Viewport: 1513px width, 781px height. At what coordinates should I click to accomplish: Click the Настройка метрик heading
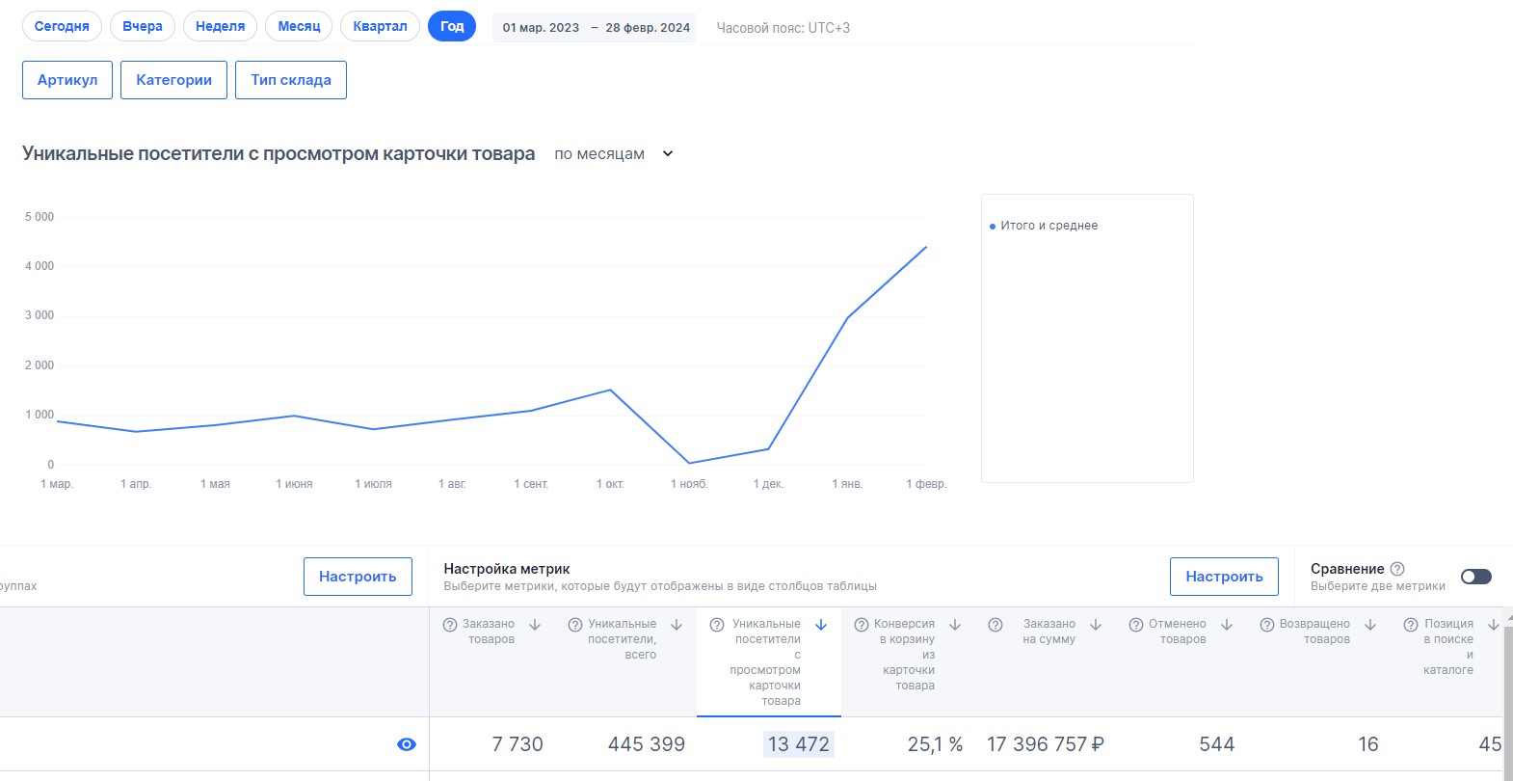[507, 569]
